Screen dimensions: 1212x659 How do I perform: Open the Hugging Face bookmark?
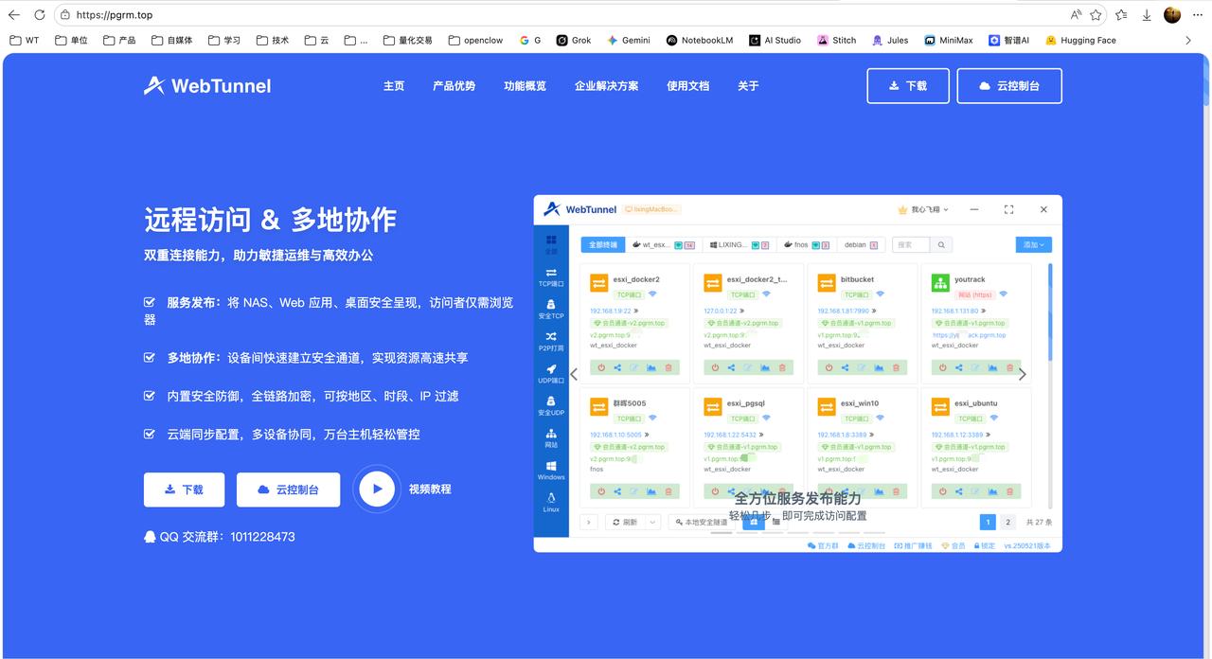(1080, 40)
